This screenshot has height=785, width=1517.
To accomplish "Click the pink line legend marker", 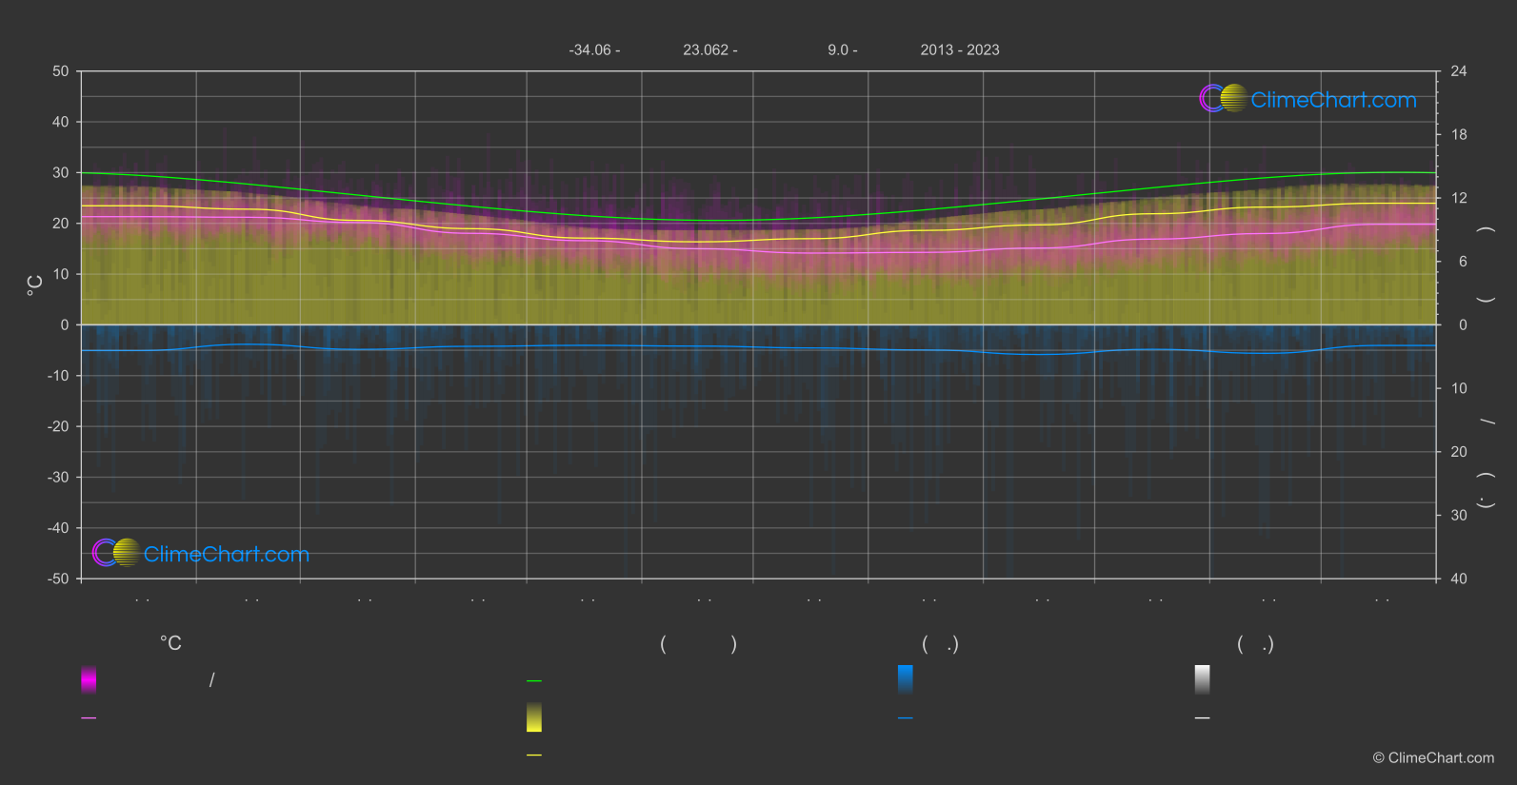I will point(89,718).
